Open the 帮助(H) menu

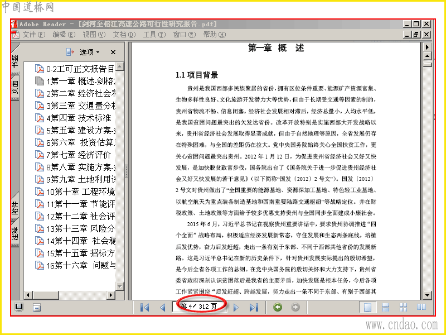[x=215, y=35]
